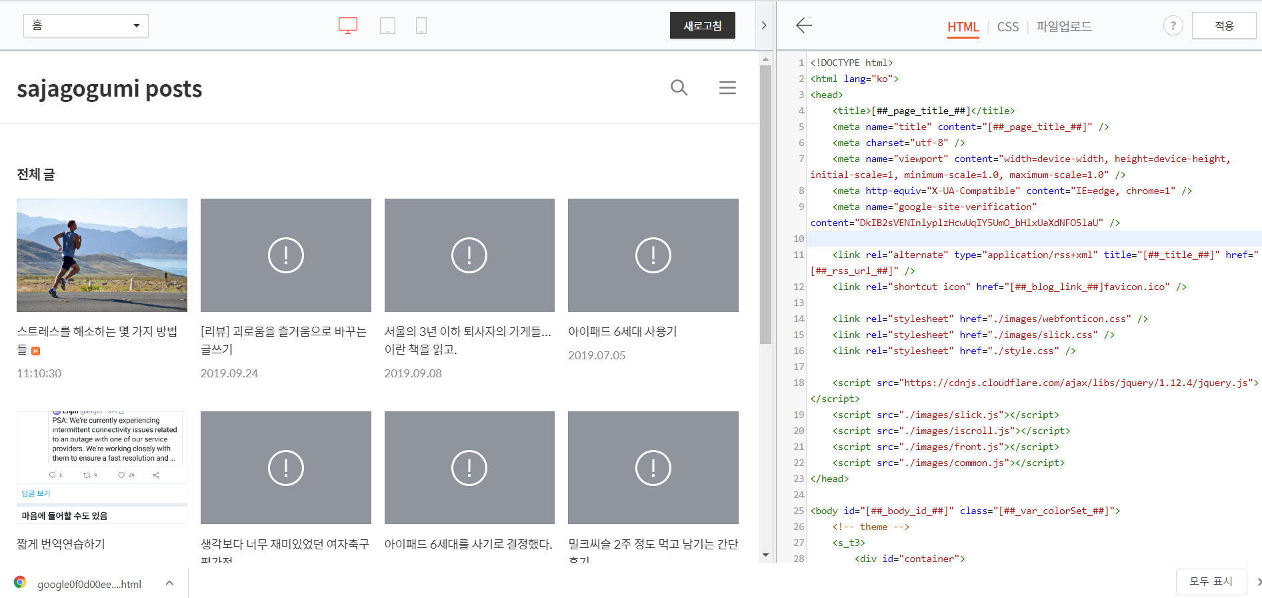Click the <html lang="ko"> code line
The height and width of the screenshot is (598, 1262).
854,79
